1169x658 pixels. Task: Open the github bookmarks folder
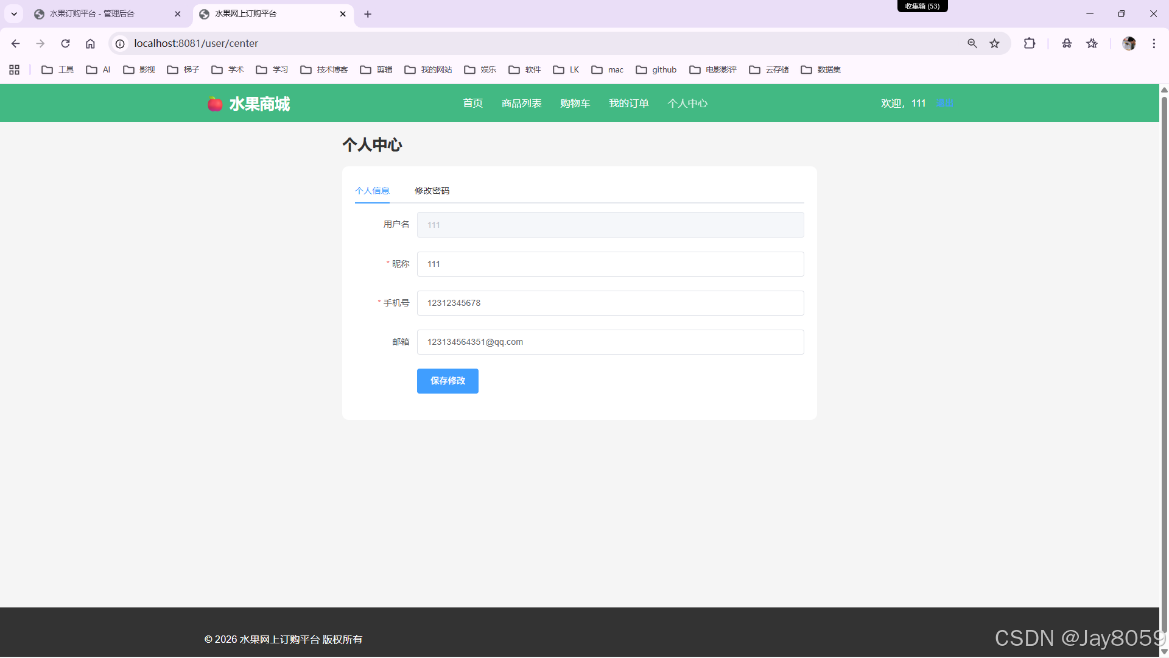click(x=656, y=69)
